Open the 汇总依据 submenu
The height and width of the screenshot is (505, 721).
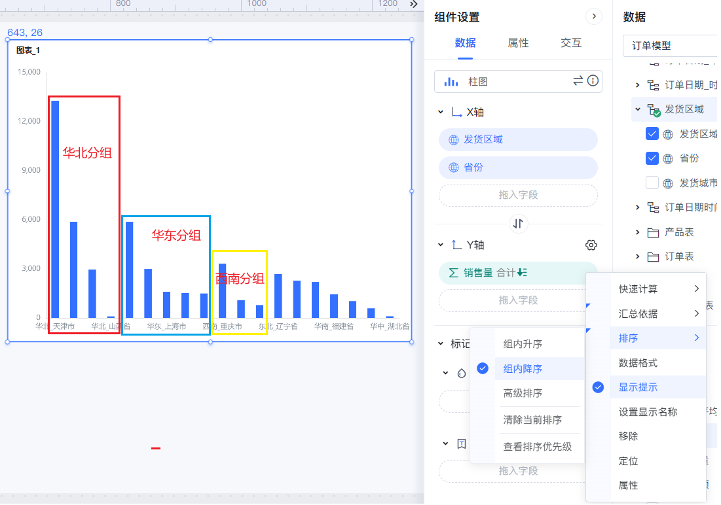click(x=658, y=314)
